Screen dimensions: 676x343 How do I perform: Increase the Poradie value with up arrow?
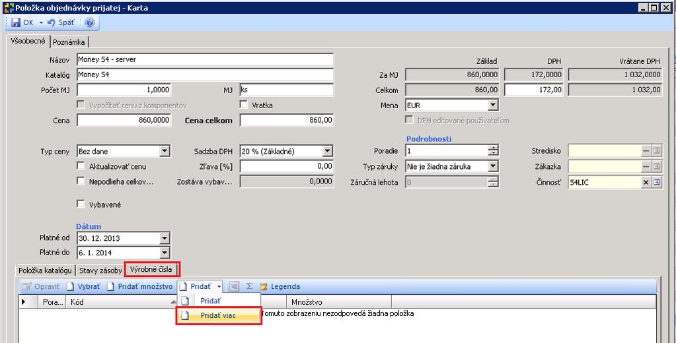pos(493,148)
